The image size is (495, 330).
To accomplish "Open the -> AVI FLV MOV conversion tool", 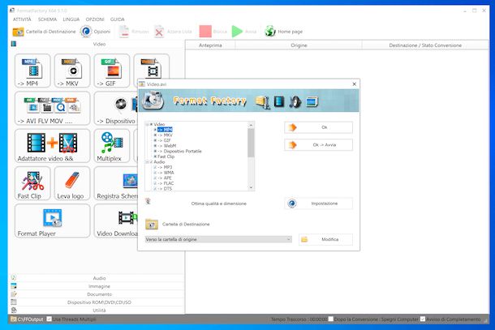I will tap(53, 109).
